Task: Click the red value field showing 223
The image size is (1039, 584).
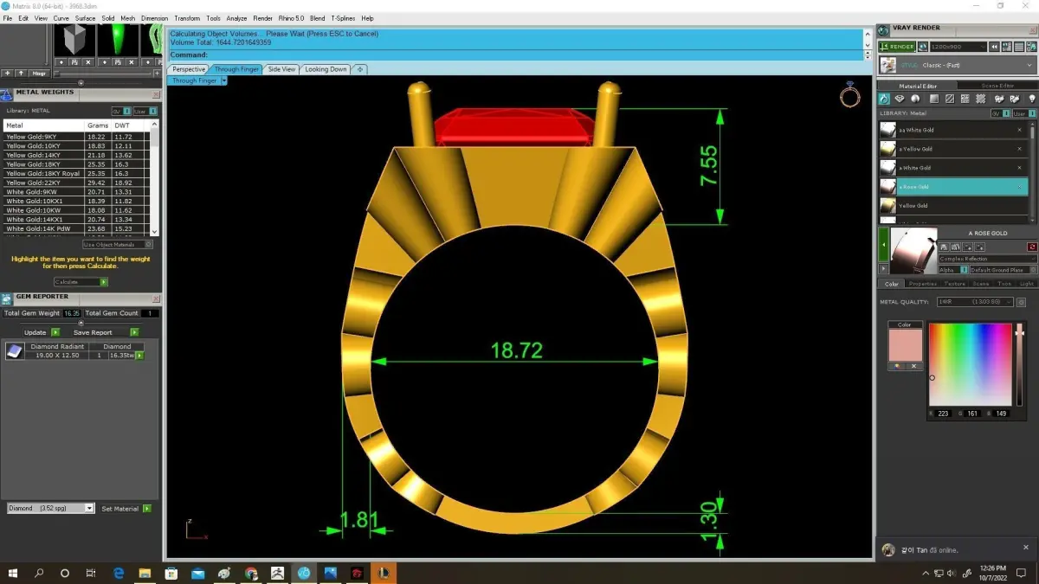Action: pos(944,414)
